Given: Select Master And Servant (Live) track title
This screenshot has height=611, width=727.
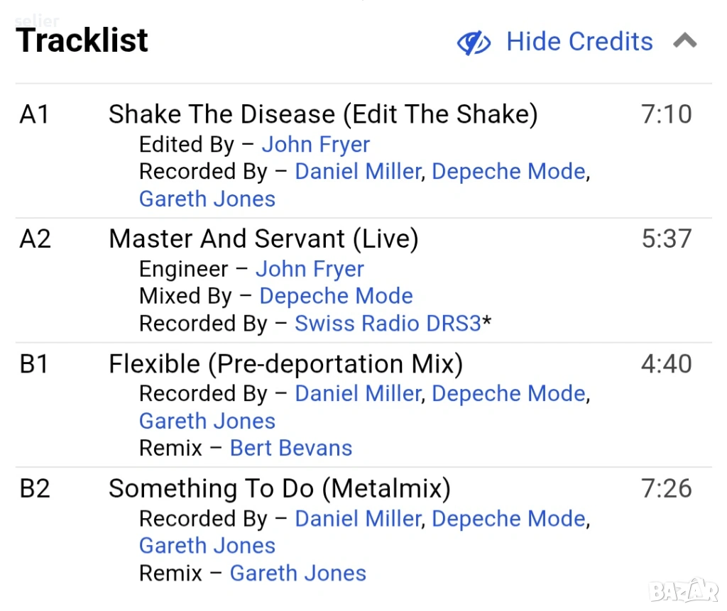Looking at the screenshot, I should tap(263, 239).
